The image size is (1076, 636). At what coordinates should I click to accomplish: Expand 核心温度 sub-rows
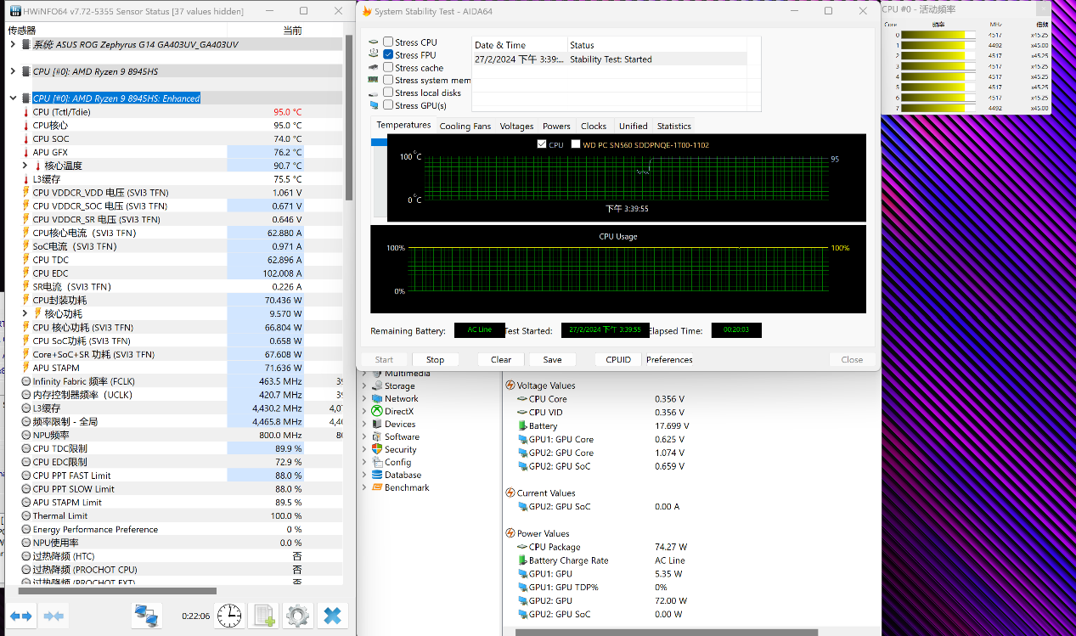[25, 166]
